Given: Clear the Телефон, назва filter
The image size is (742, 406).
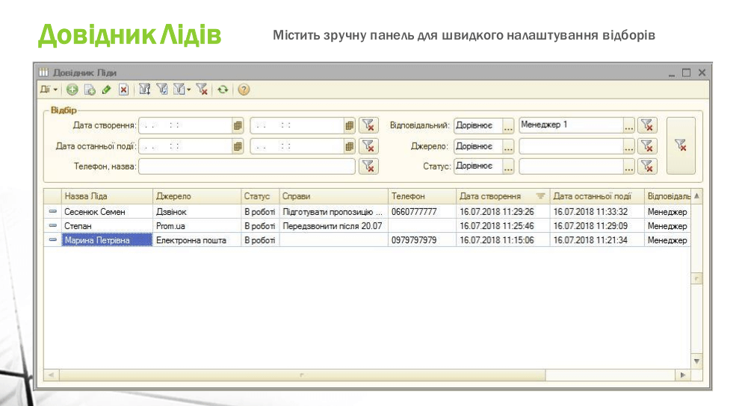Looking at the screenshot, I should [368, 166].
